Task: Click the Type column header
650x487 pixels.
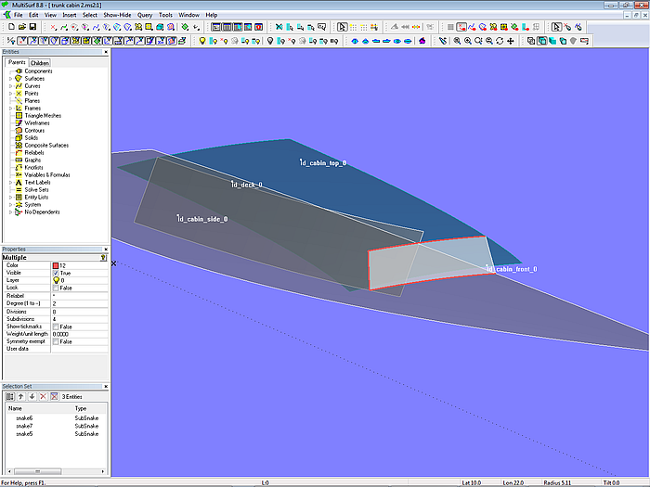Action: click(x=82, y=408)
